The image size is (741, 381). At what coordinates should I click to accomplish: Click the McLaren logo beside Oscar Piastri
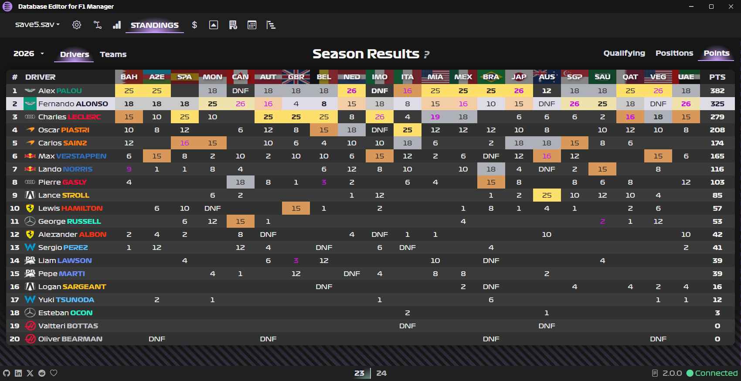[30, 130]
